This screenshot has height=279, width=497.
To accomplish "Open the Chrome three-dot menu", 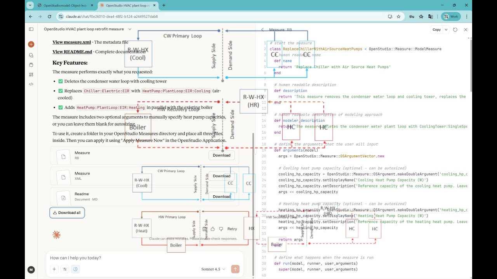I will (x=466, y=17).
